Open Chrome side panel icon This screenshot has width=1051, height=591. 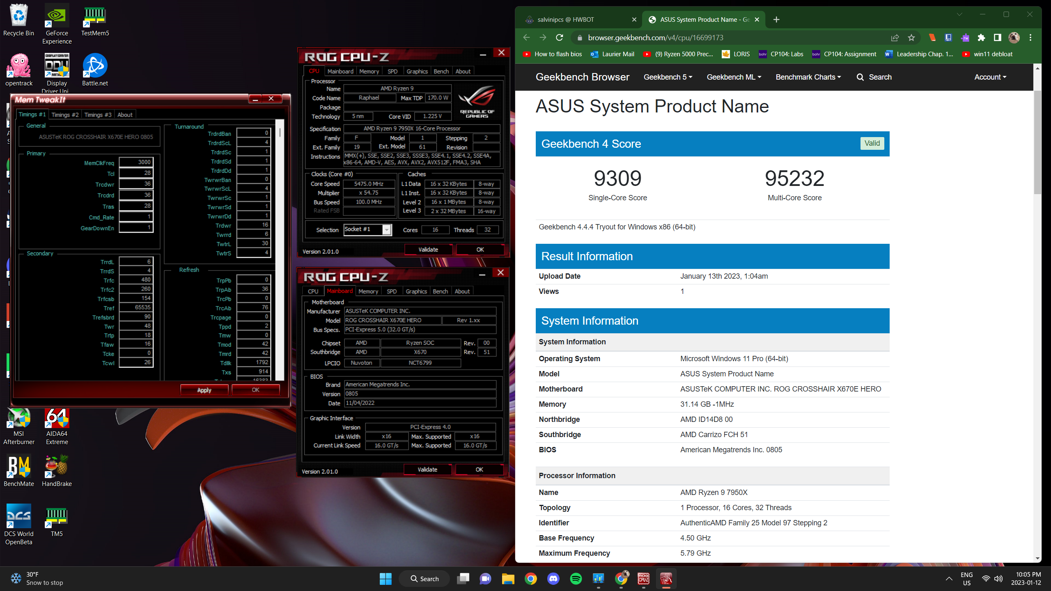(997, 38)
